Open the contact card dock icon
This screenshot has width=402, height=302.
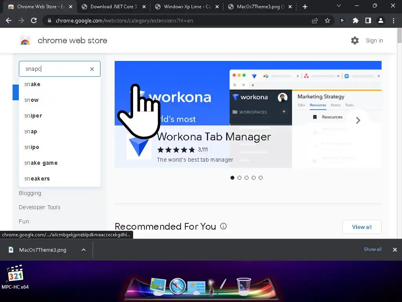pos(196,287)
